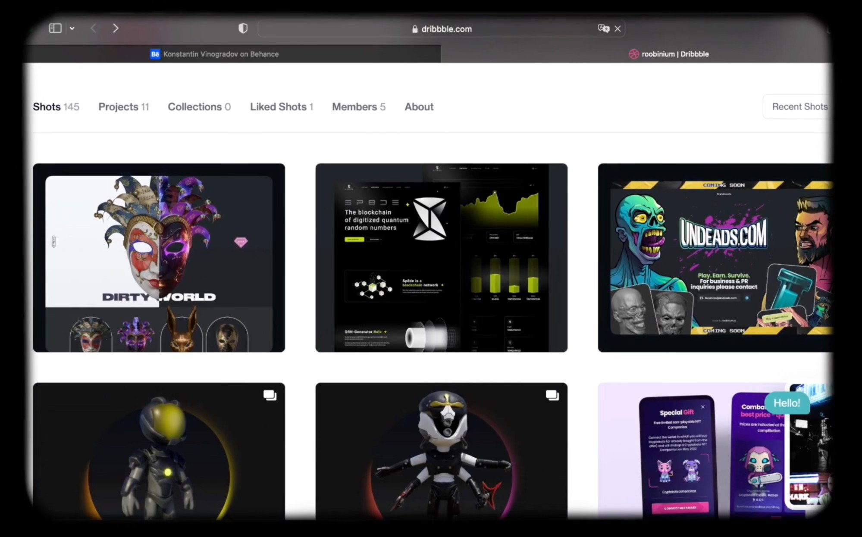Image resolution: width=862 pixels, height=537 pixels.
Task: Stop loading with the X icon
Action: click(x=618, y=28)
